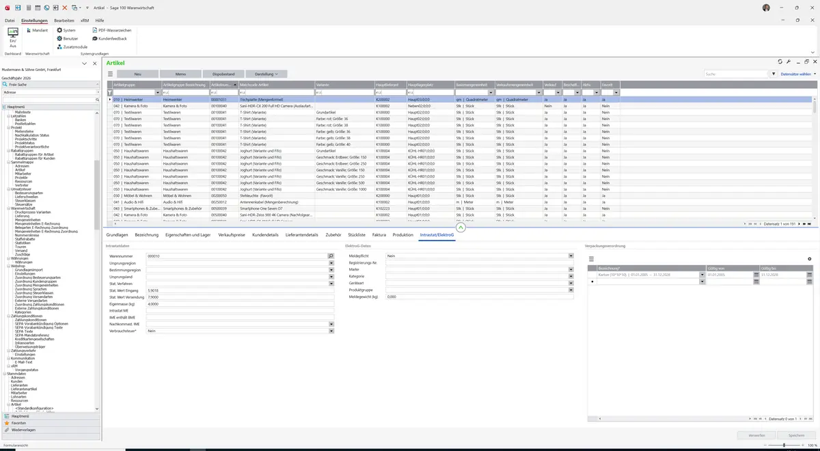Open the Ursprungsregion dropdown
This screenshot has height=451, width=820.
(x=331, y=263)
